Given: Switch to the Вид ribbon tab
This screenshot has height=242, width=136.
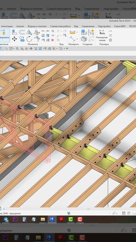Looking at the screenshot, I should tap(76, 26).
